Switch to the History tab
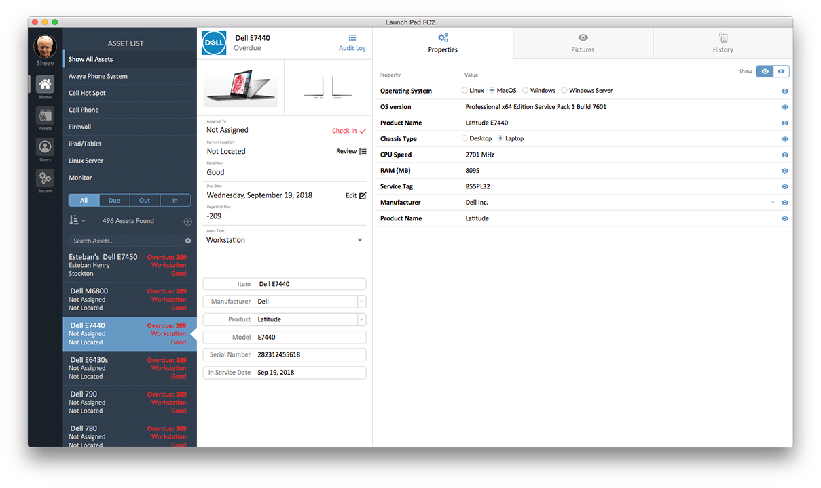The width and height of the screenshot is (821, 488). tap(723, 43)
